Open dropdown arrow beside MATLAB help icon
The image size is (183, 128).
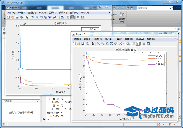(135, 8)
